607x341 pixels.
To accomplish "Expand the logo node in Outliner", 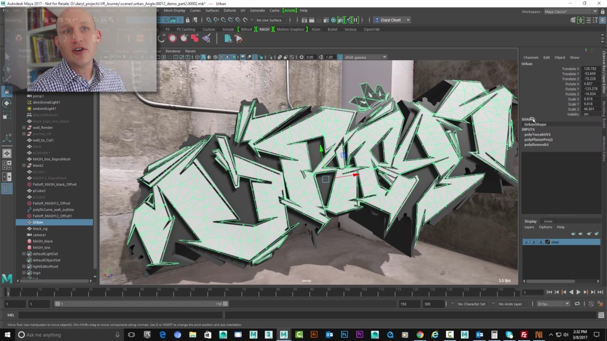I will click(24, 273).
